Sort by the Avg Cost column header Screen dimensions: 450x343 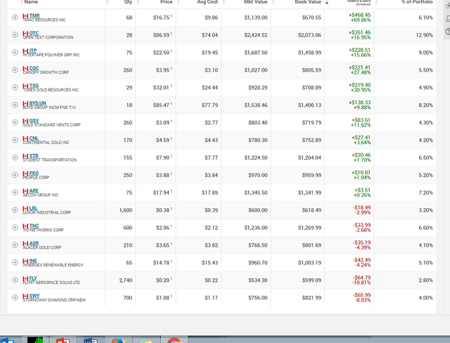(x=207, y=2)
